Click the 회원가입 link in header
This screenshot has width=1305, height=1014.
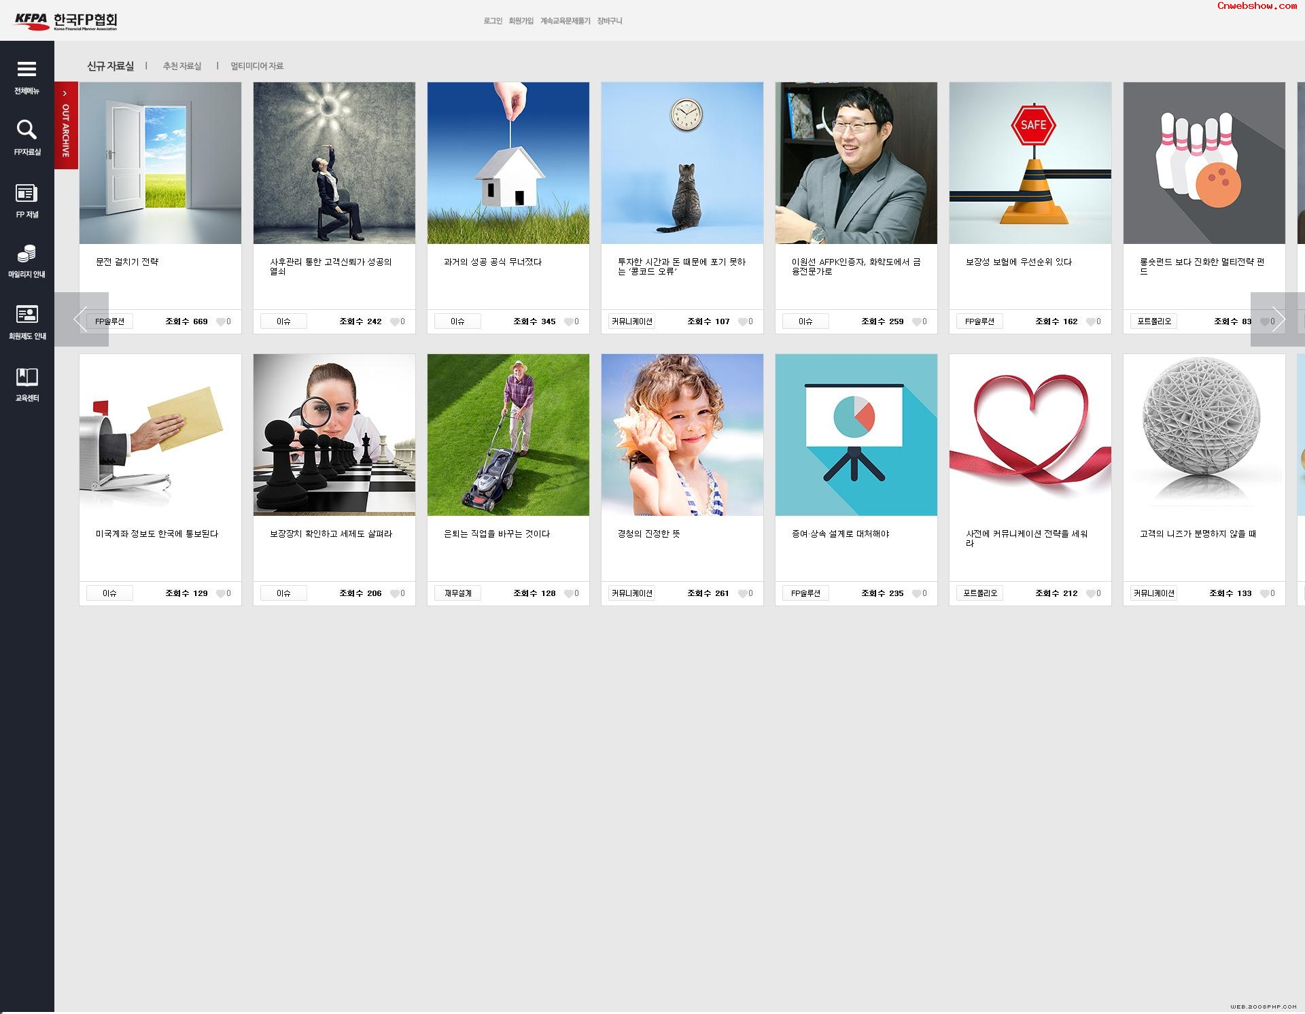pyautogui.click(x=521, y=21)
